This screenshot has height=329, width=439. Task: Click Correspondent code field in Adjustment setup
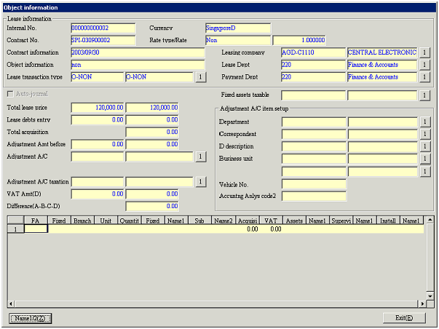[x=314, y=135]
